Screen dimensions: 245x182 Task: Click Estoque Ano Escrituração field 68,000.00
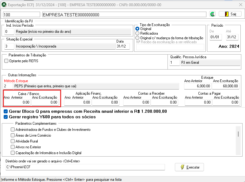tap(226, 86)
